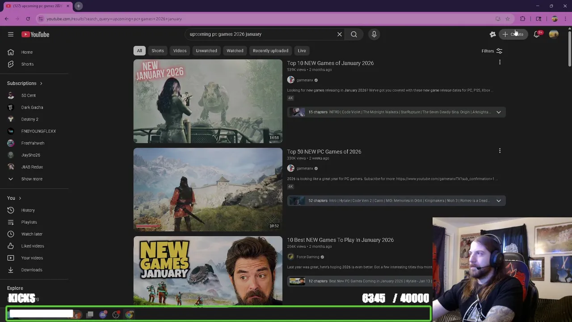The width and height of the screenshot is (572, 322).
Task: Click Chrome icon in the taskbar
Action: coord(129,315)
